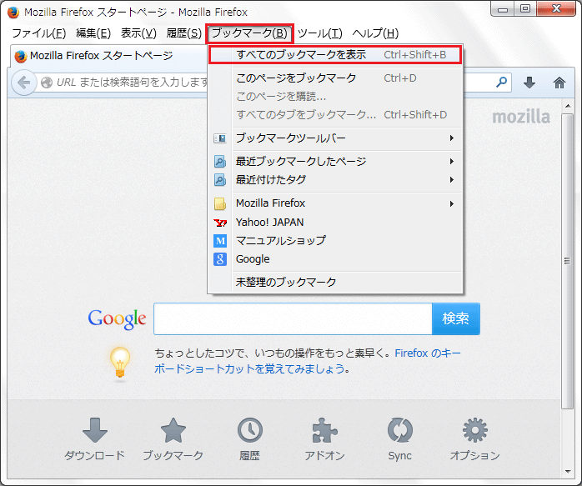Click the back arrow navigation button
The width and height of the screenshot is (582, 486).
(x=23, y=83)
